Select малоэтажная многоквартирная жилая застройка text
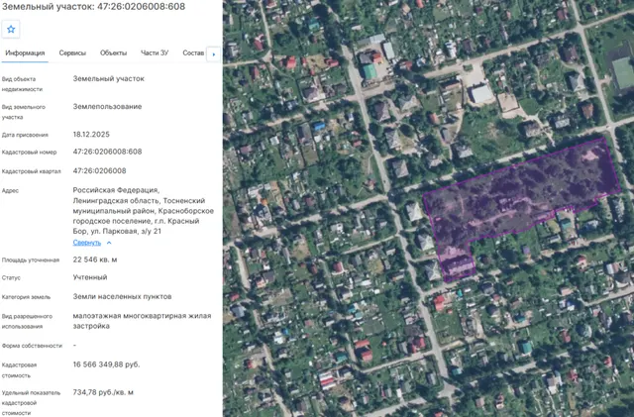 click(142, 321)
